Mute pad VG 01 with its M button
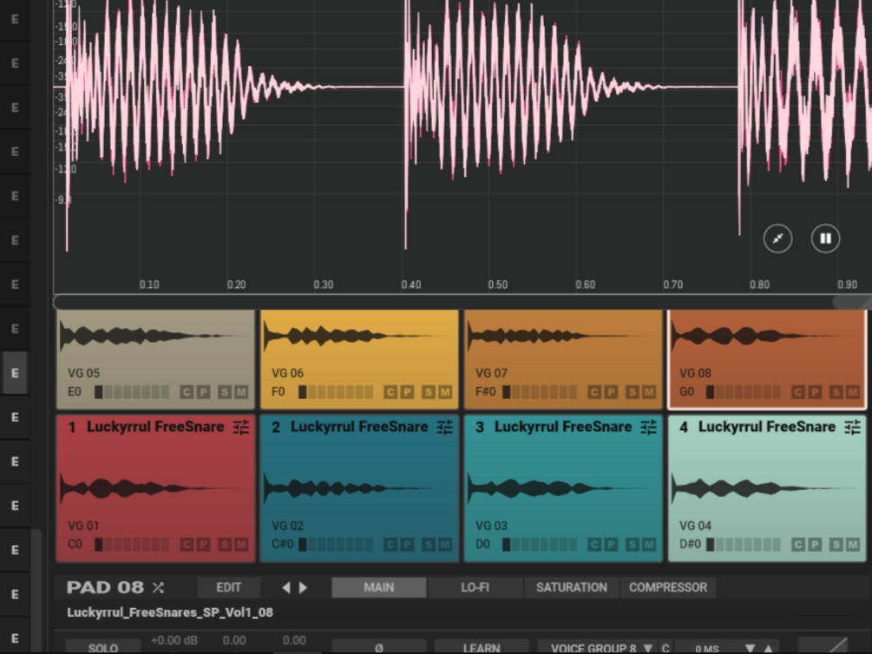This screenshot has width=872, height=654. [x=241, y=545]
